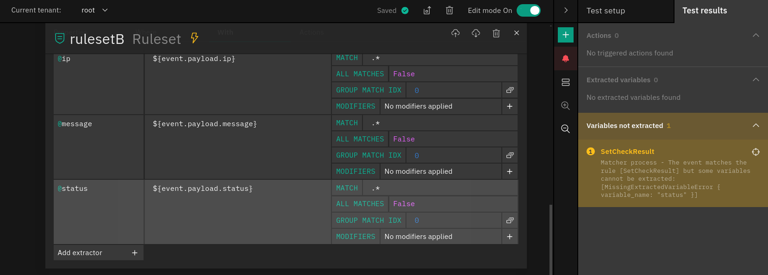Viewport: 768px width, 275px height.
Task: Click the ruleset upload cloud icon
Action: (456, 33)
